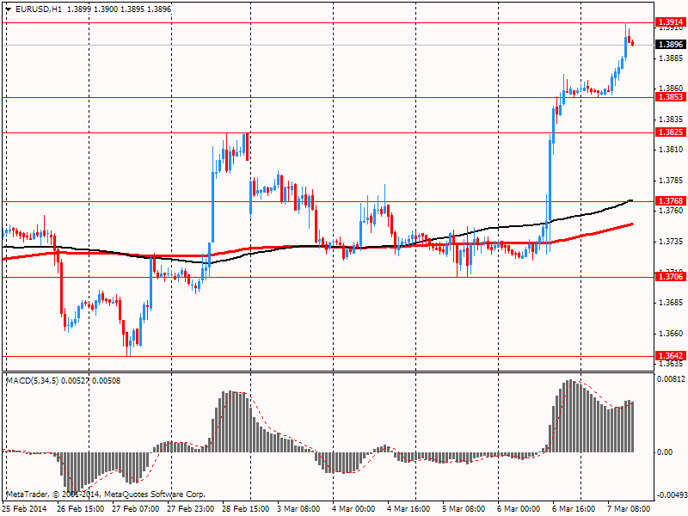This screenshot has width=688, height=516.
Task: Select the thick red moving average line end
Action: pos(632,224)
